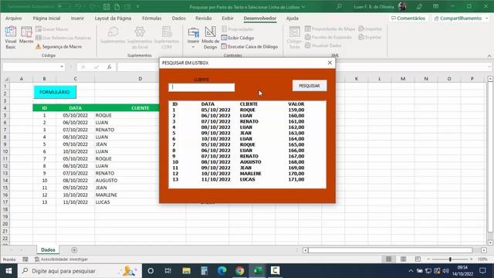Toggle Modo de Design
This screenshot has width=494, height=278.
(x=210, y=38)
